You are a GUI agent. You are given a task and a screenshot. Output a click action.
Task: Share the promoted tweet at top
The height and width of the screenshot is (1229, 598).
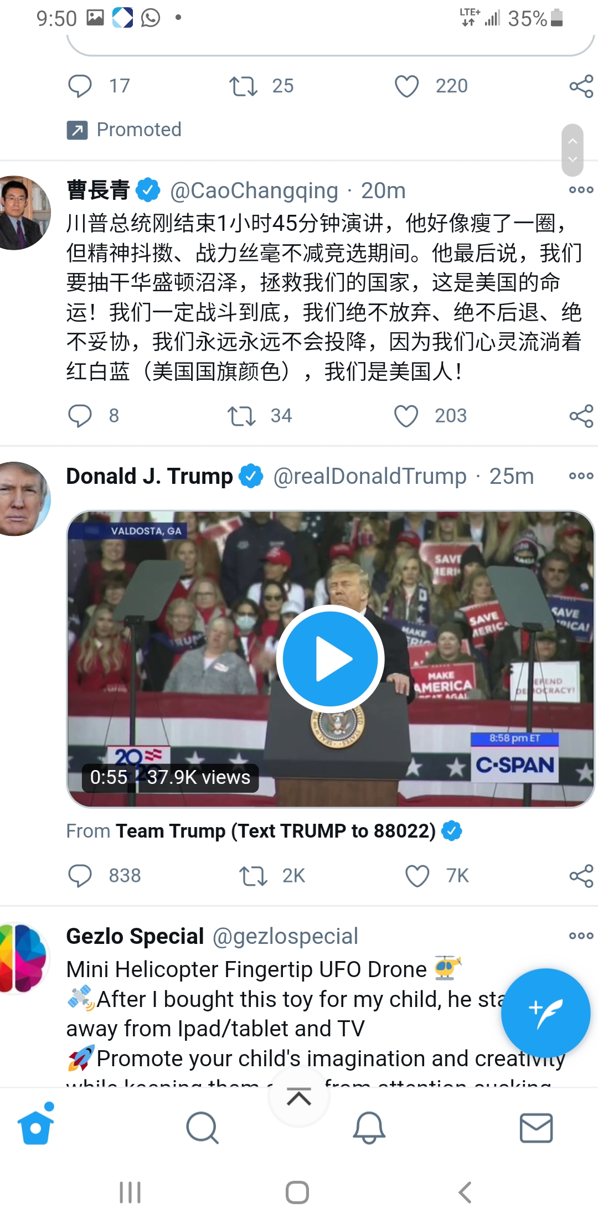coord(581,86)
